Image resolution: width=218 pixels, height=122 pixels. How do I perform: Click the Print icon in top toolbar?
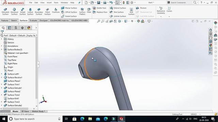[105, 2]
